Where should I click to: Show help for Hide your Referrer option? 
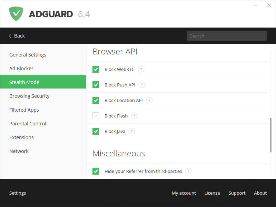188,171
